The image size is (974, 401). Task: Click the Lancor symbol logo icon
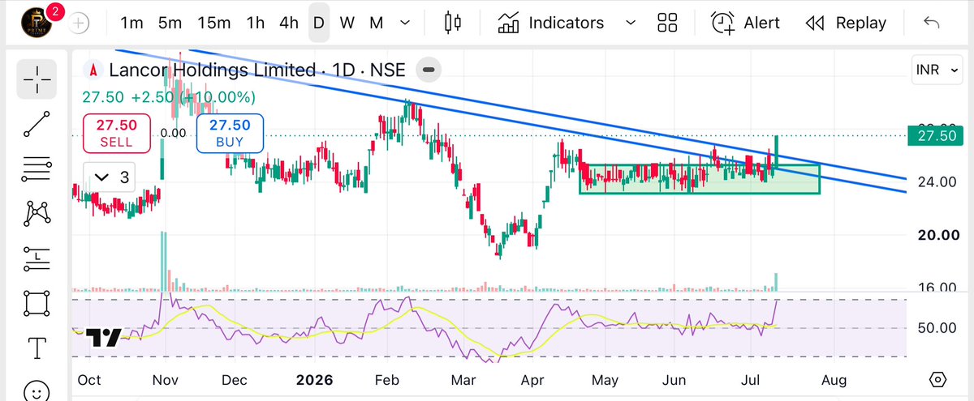pos(94,70)
